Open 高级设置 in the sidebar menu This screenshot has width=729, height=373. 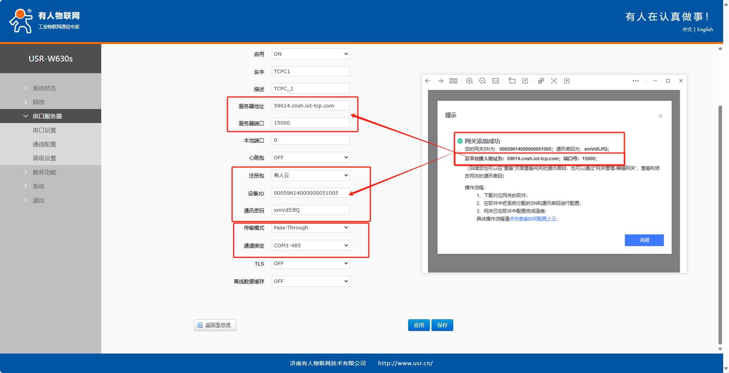[x=44, y=158]
